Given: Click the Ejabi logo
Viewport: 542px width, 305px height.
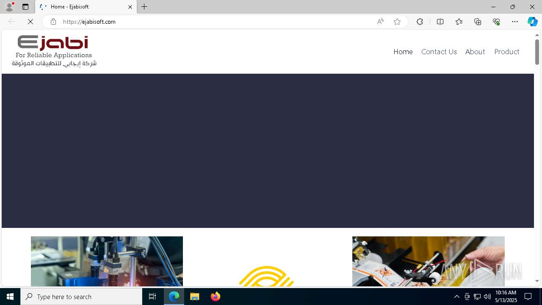Looking at the screenshot, I should [x=54, y=51].
